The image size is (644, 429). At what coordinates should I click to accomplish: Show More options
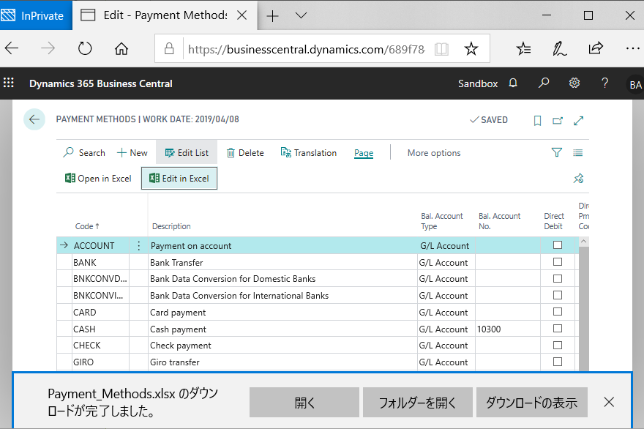tap(434, 153)
